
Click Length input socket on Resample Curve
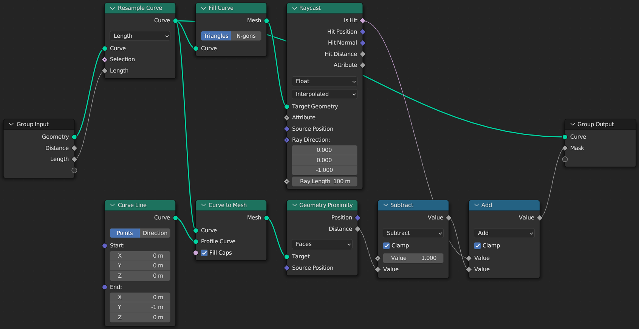pyautogui.click(x=105, y=71)
